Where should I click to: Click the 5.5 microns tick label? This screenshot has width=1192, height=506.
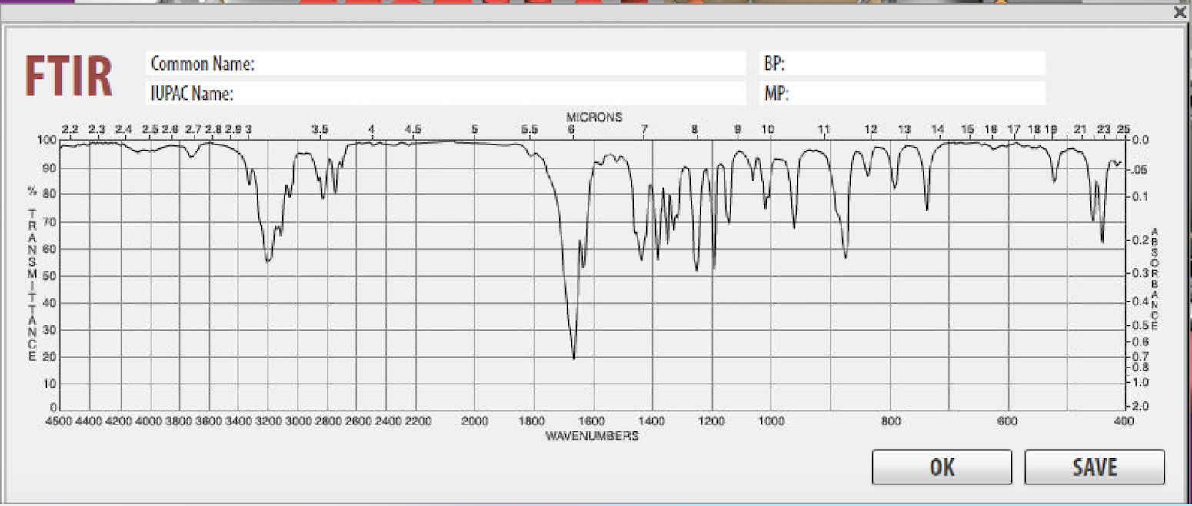[x=529, y=129]
